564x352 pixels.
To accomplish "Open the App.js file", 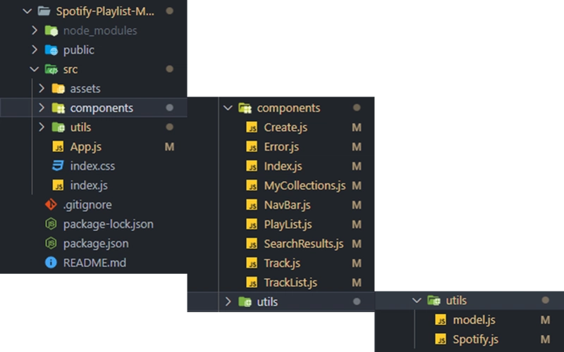I will (85, 146).
